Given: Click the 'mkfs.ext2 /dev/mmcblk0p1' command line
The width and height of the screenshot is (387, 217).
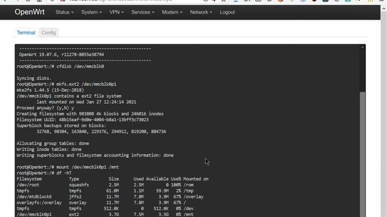Looking at the screenshot, I should tap(67, 84).
